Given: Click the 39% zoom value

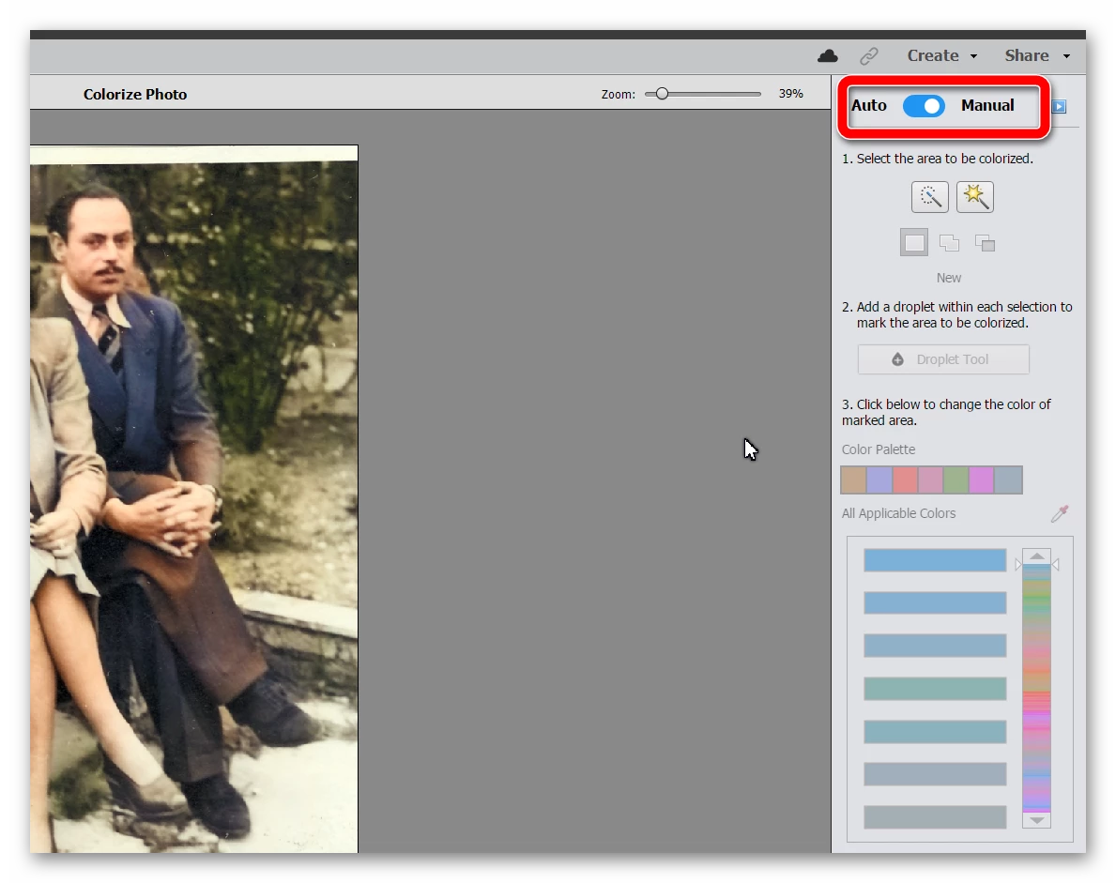Looking at the screenshot, I should tap(790, 94).
